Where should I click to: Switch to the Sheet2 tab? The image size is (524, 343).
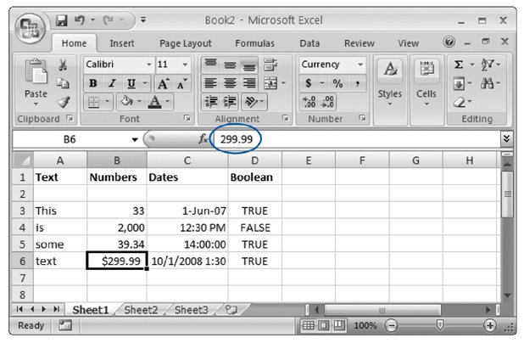click(141, 310)
